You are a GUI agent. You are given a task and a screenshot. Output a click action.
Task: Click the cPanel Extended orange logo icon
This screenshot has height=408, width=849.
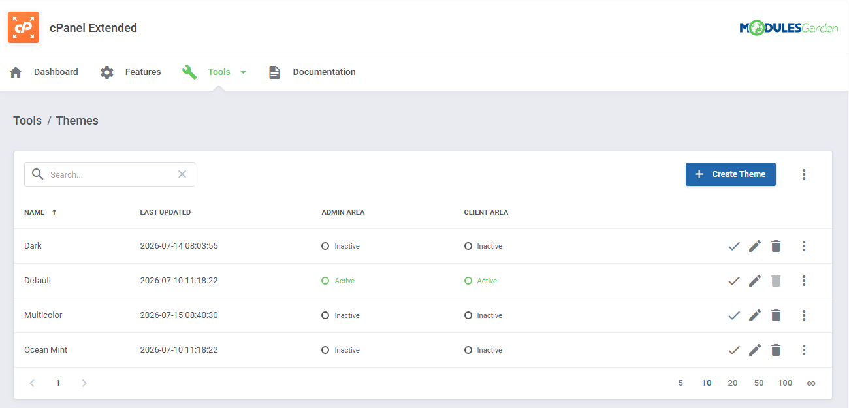24,27
